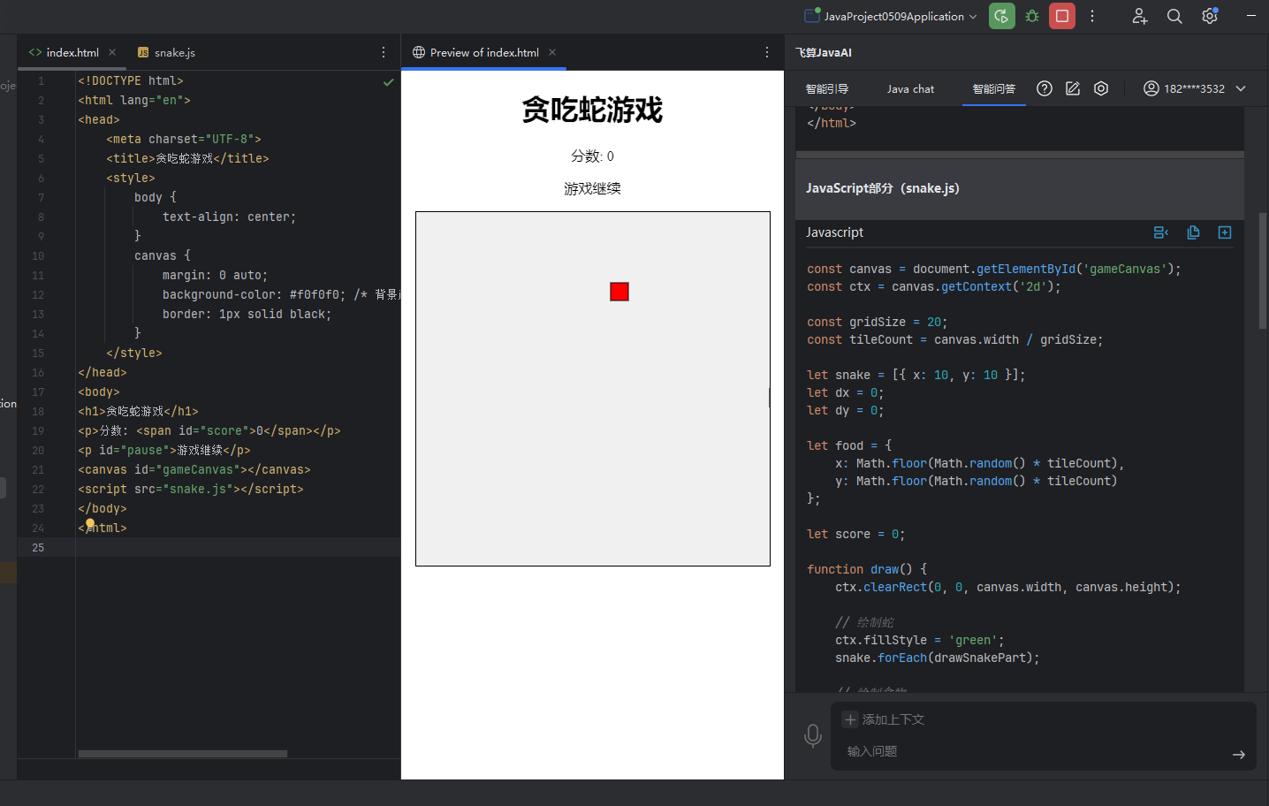Open the JavaAI hexagon settings icon
Viewport: 1269px width, 806px height.
tap(1101, 88)
